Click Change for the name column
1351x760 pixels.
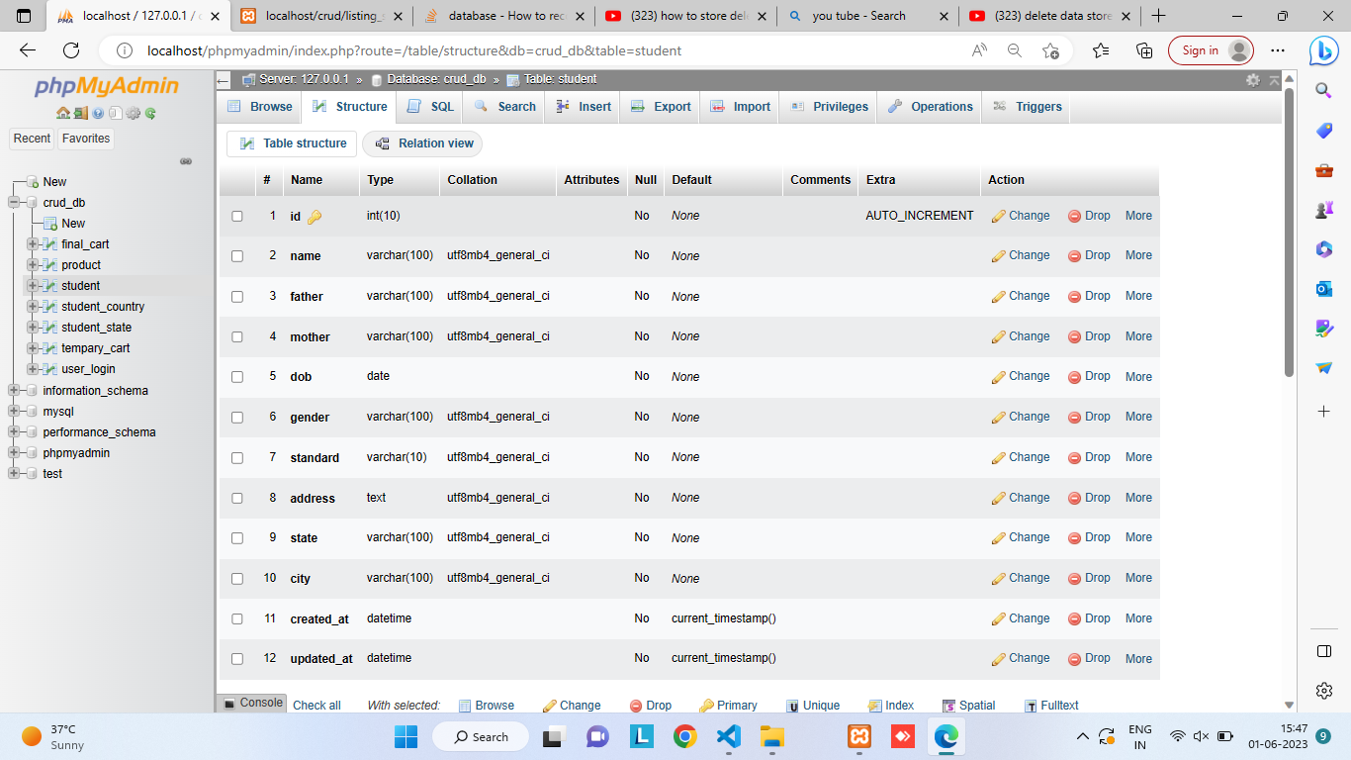1021,255
